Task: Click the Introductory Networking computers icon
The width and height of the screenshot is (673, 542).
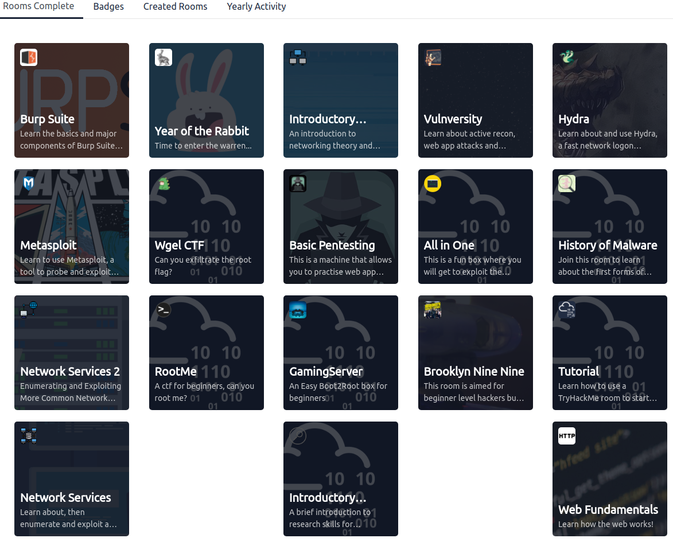Action: click(298, 57)
